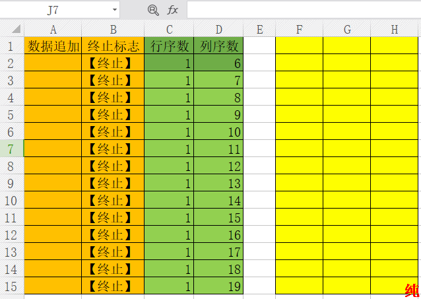421x299 pixels.
Task: Select highlighted row 7 header
Action: pos(12,149)
